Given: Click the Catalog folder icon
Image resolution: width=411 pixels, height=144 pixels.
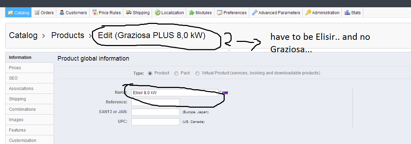Looking at the screenshot, I should [x=10, y=12].
